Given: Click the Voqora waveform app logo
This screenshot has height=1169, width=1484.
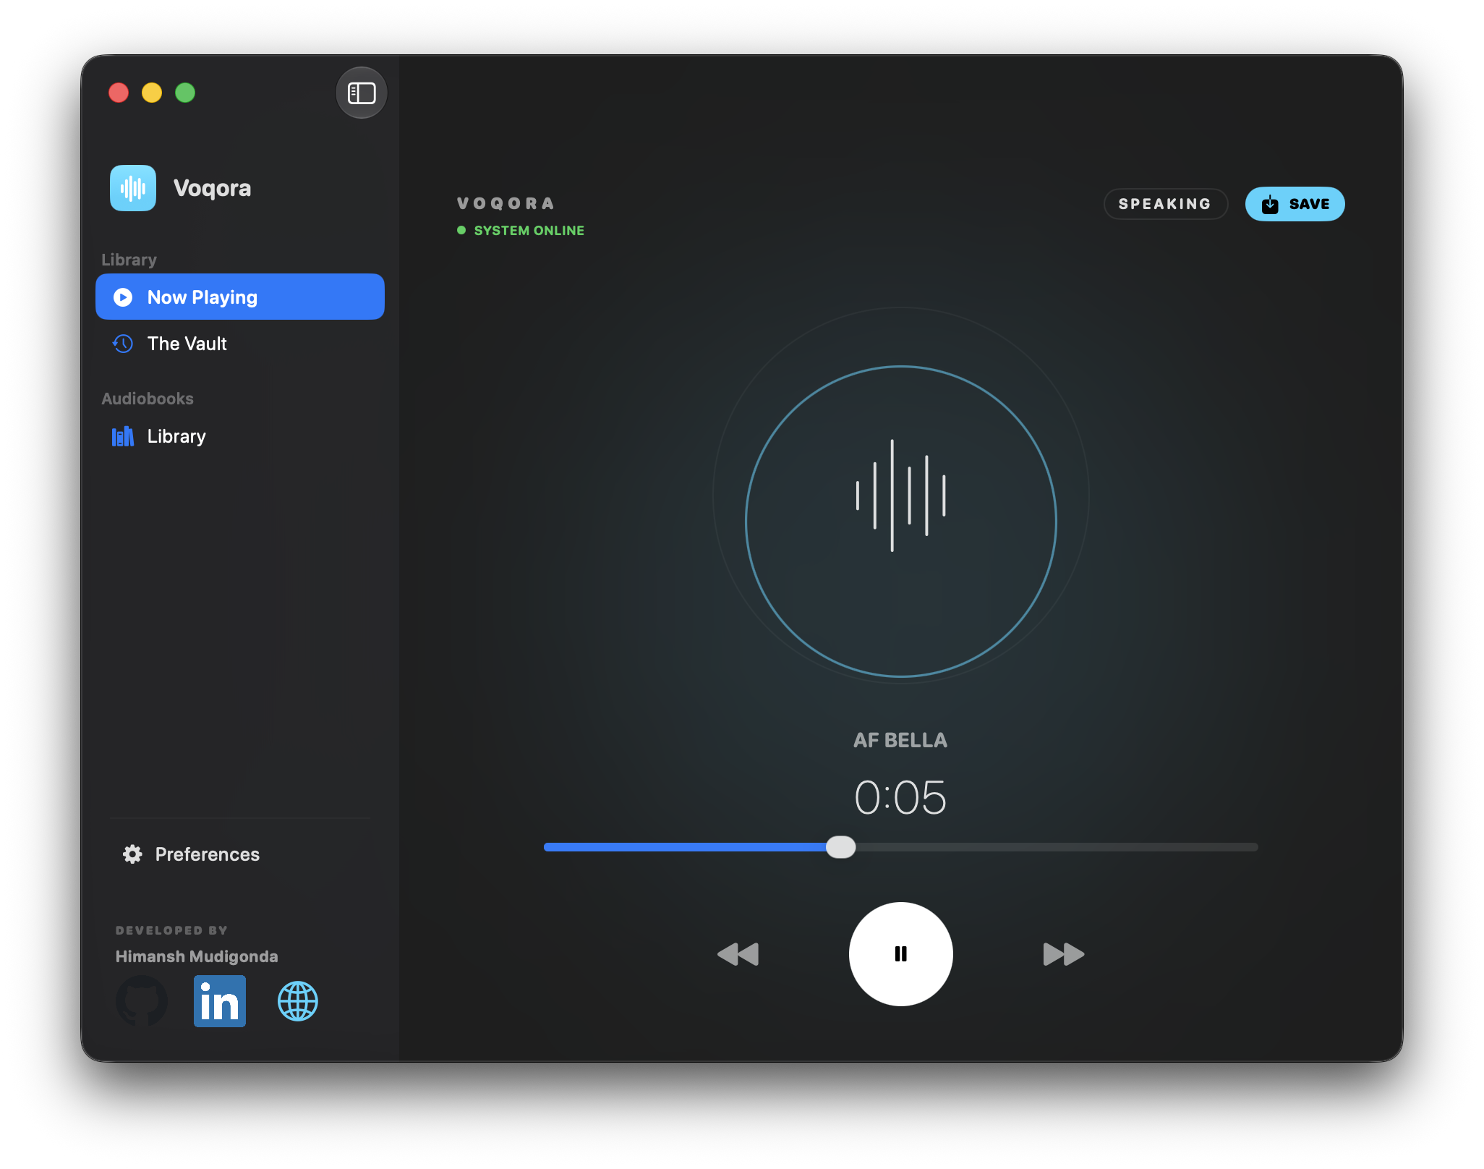Looking at the screenshot, I should [x=133, y=188].
